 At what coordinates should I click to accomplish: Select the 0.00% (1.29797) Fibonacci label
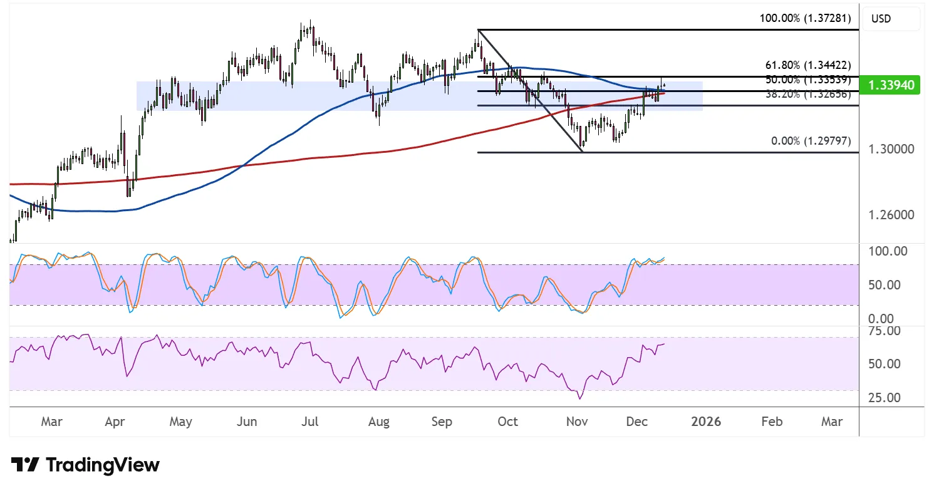coord(811,141)
